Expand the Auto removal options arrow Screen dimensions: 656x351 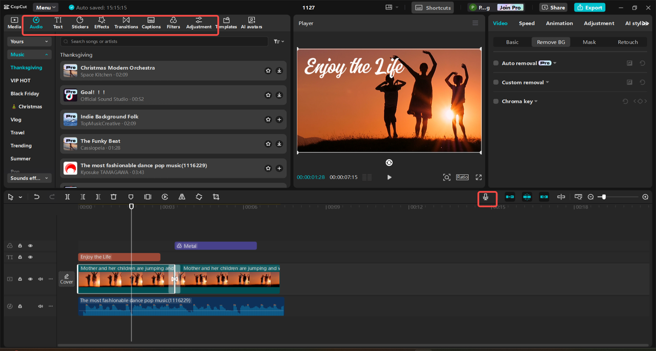click(x=555, y=63)
